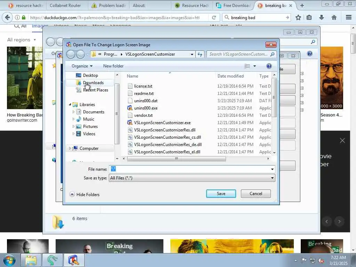356x267 pixels.
Task: Expand the Documents library node
Action: tap(73, 112)
